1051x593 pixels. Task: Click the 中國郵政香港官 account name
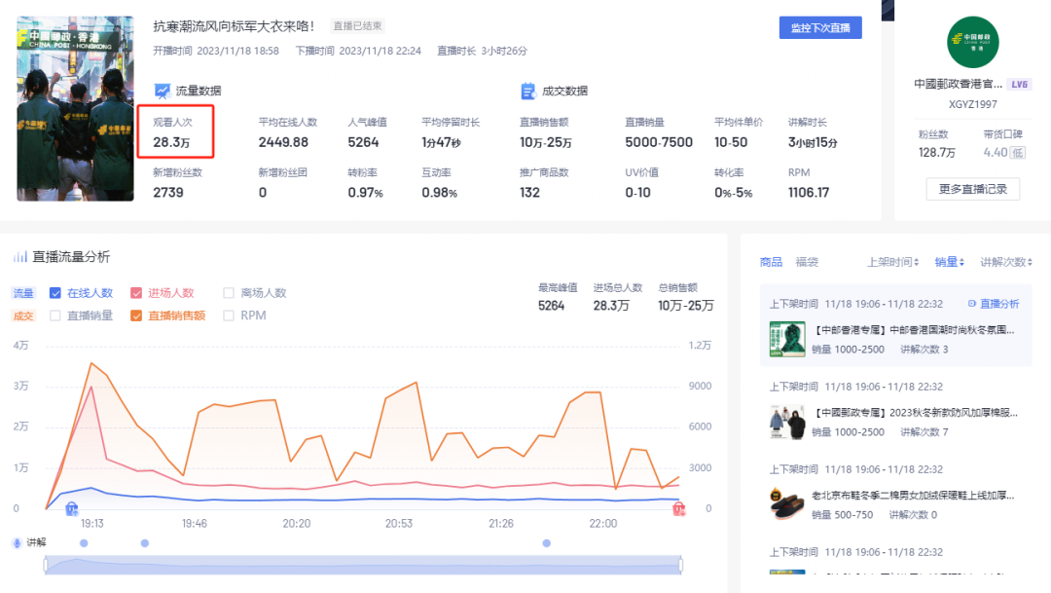[x=959, y=84]
